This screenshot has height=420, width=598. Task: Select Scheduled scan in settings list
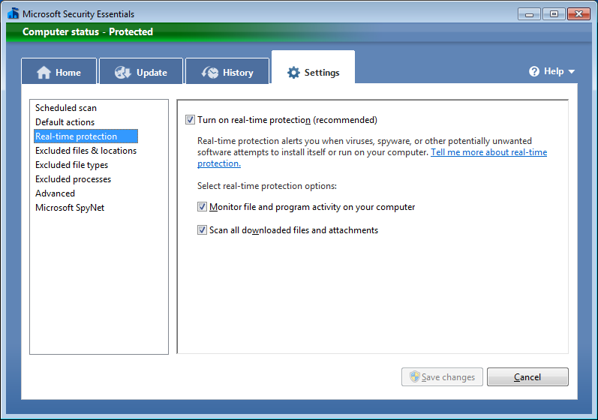[66, 108]
